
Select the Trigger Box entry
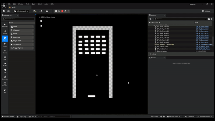[22, 44]
